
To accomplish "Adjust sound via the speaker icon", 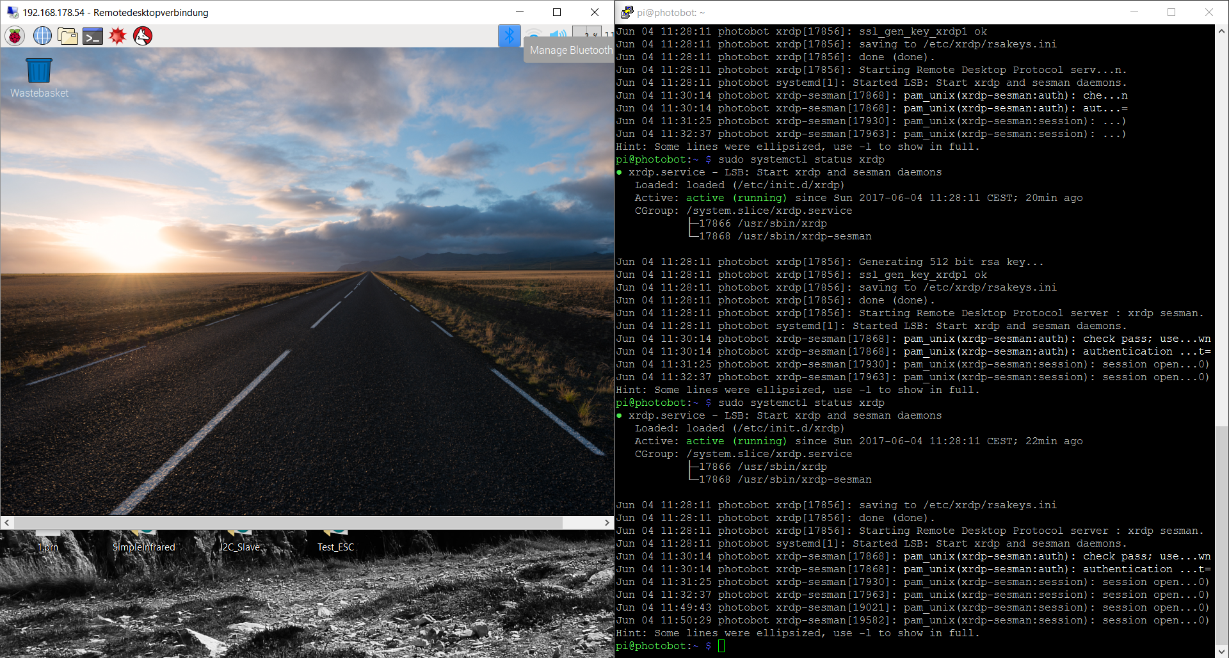I will point(558,35).
